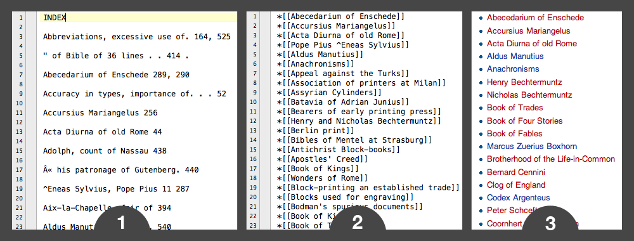
Task: Click 'Abecedarium of Enschede 289, 290' index line
Action: [x=116, y=75]
